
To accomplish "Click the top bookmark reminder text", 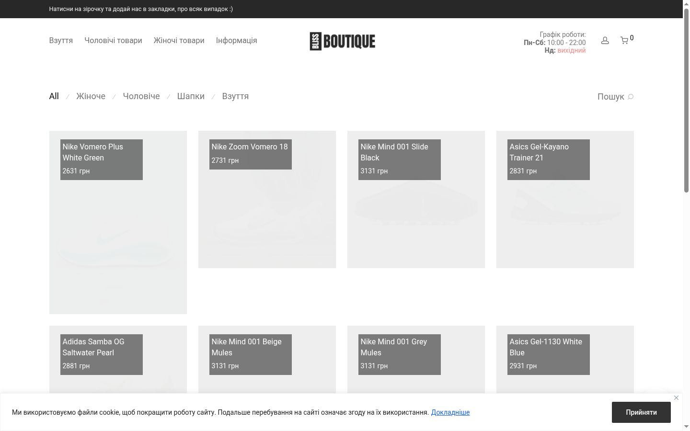I will click(141, 9).
